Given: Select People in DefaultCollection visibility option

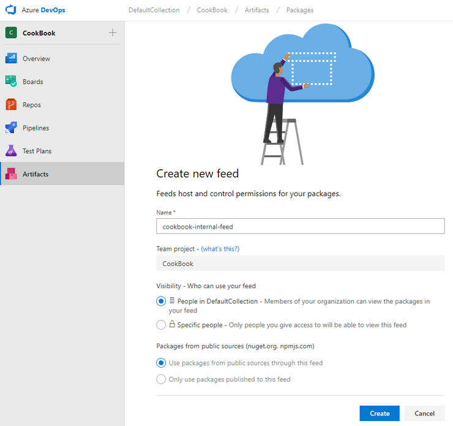Looking at the screenshot, I should [x=161, y=301].
